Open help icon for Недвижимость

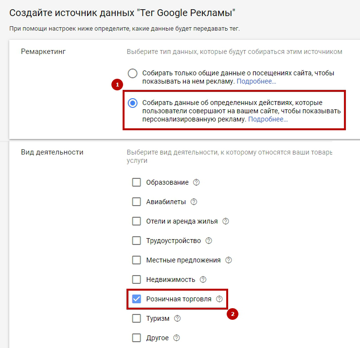(x=203, y=279)
